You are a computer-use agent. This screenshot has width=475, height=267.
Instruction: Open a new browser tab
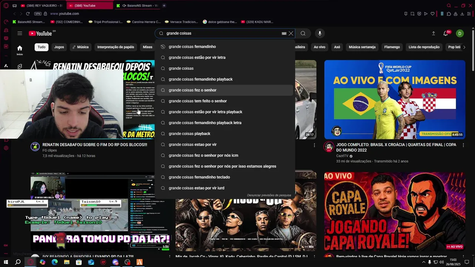tap(164, 6)
